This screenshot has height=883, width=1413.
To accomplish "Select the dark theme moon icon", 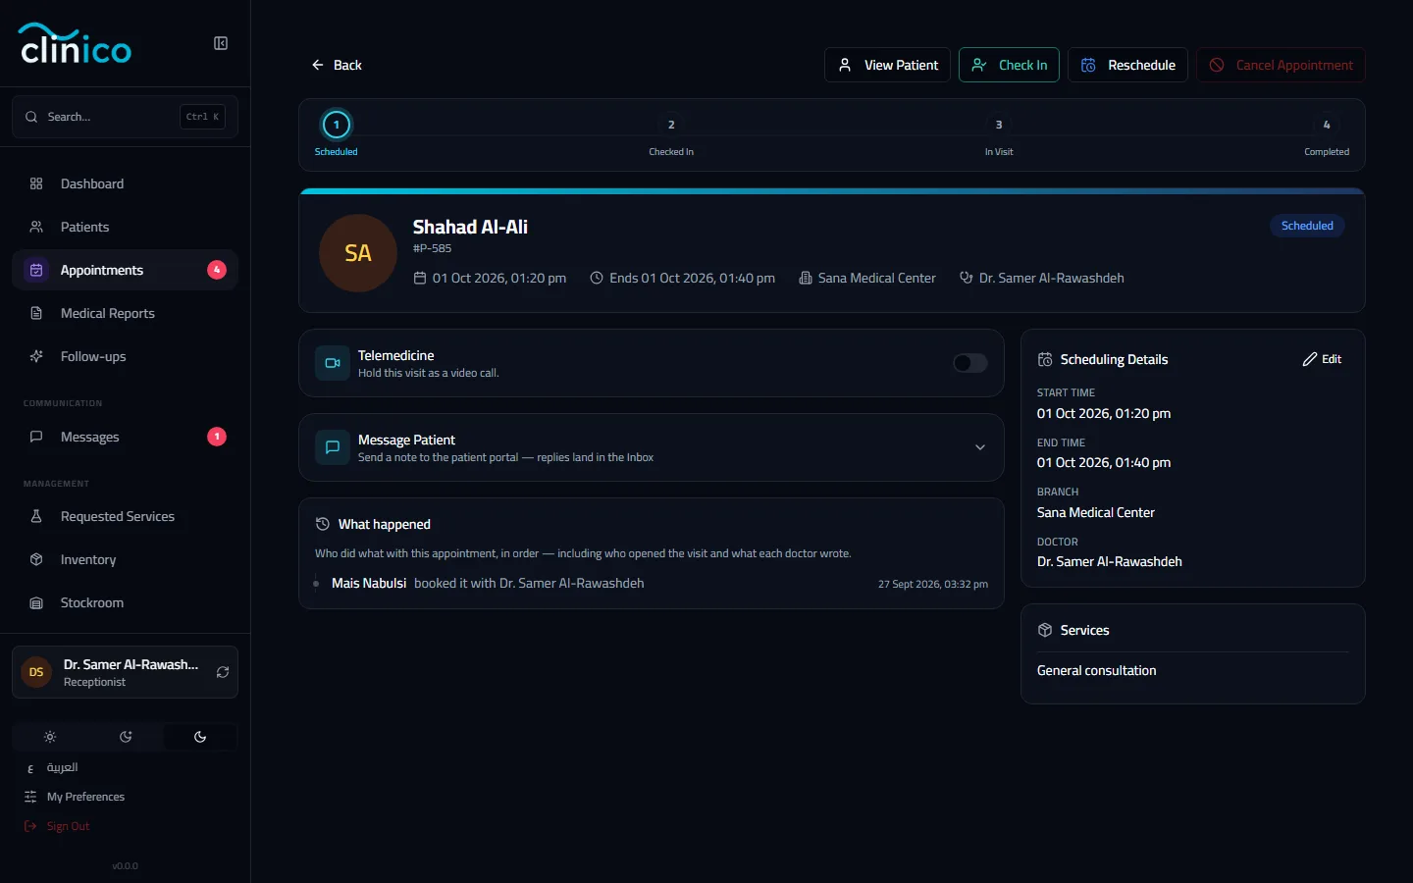I will [x=200, y=737].
